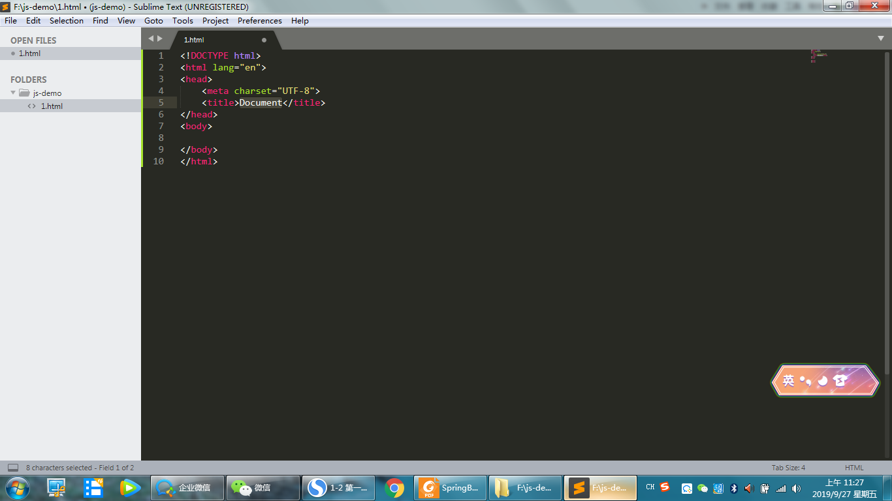892x501 pixels.
Task: Click the WeChat icon in system tray
Action: [703, 488]
